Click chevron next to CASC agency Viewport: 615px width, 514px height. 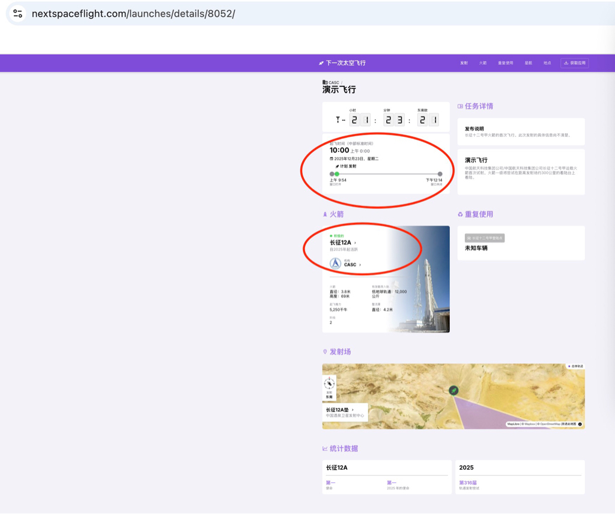click(x=360, y=265)
